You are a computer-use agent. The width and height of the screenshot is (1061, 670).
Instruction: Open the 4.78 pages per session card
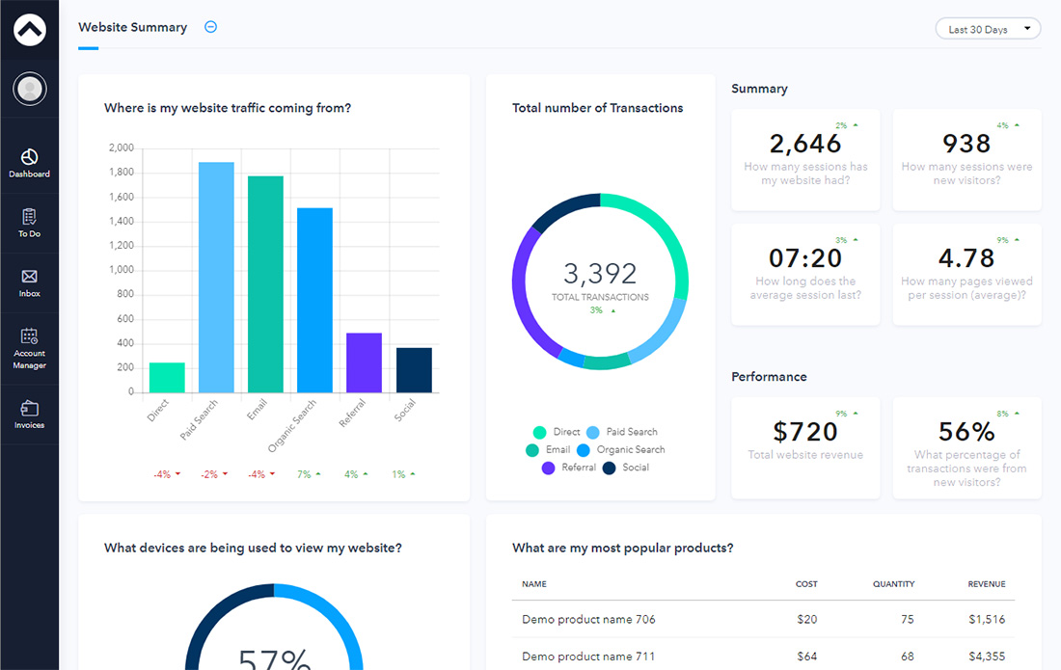966,275
